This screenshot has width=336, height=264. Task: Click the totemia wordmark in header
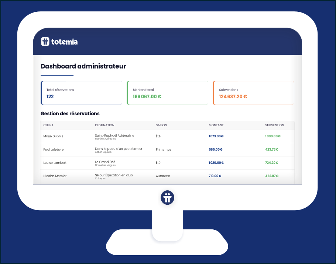65,42
